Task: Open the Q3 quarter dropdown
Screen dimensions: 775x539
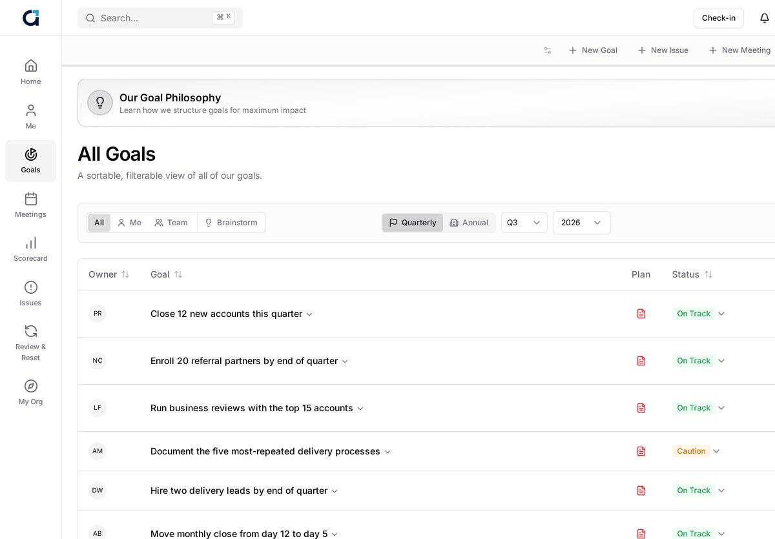Action: 524,223
